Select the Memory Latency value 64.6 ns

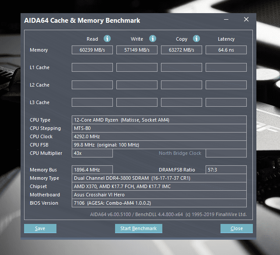coord(226,50)
